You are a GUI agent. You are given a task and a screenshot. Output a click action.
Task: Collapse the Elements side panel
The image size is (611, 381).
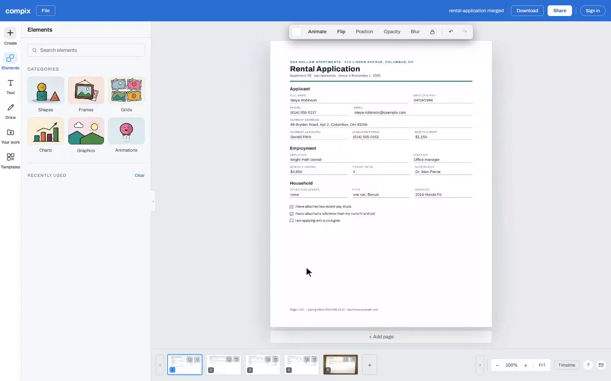pos(153,201)
